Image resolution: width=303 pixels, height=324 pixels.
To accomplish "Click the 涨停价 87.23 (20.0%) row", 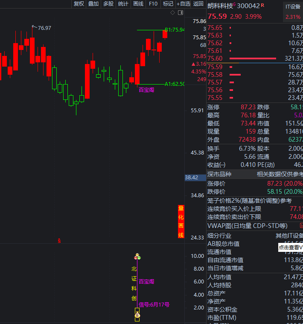I will point(255,184).
